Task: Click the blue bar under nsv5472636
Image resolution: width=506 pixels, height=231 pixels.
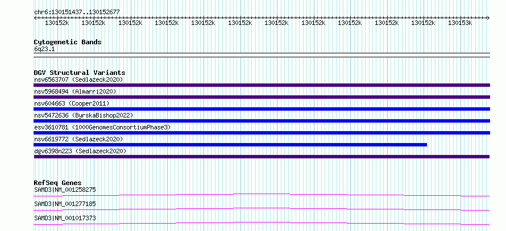Action: pos(262,121)
